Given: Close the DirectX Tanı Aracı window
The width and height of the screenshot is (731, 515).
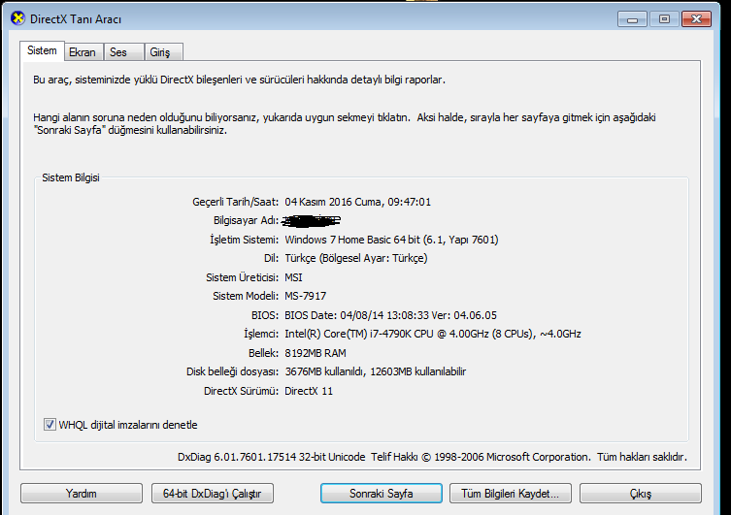Looking at the screenshot, I should (x=696, y=19).
